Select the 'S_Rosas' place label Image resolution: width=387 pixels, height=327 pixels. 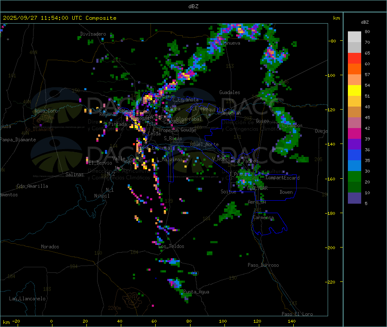(173, 138)
